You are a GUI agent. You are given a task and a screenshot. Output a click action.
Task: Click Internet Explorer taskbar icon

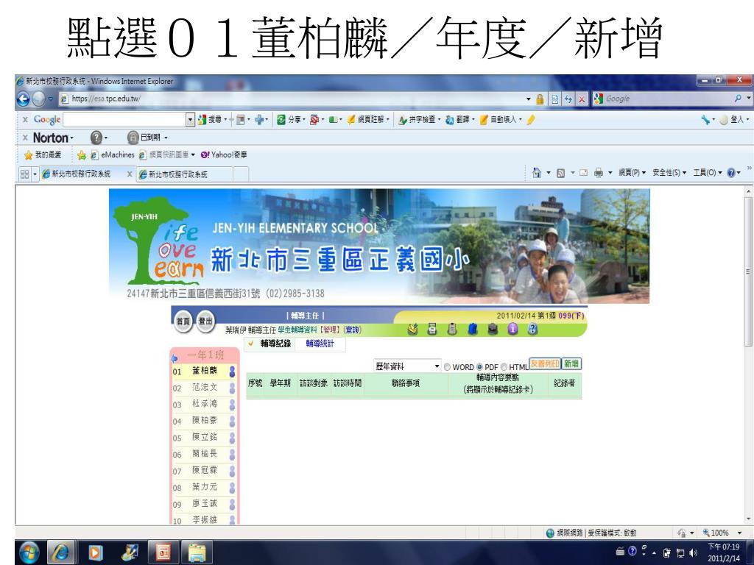[x=60, y=552]
